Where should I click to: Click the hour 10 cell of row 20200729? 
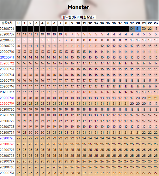[x=78, y=161]
